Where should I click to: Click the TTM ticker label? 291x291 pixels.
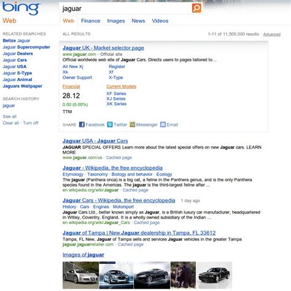(x=68, y=112)
